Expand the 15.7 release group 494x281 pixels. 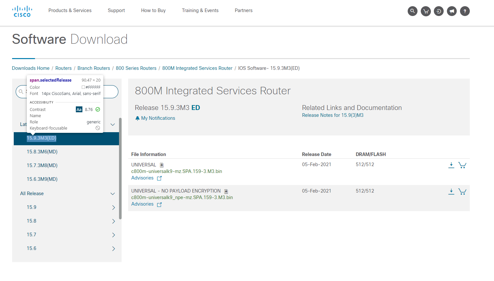click(x=113, y=235)
